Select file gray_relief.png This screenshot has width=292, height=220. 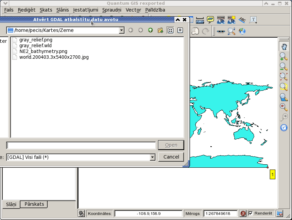pos(36,40)
